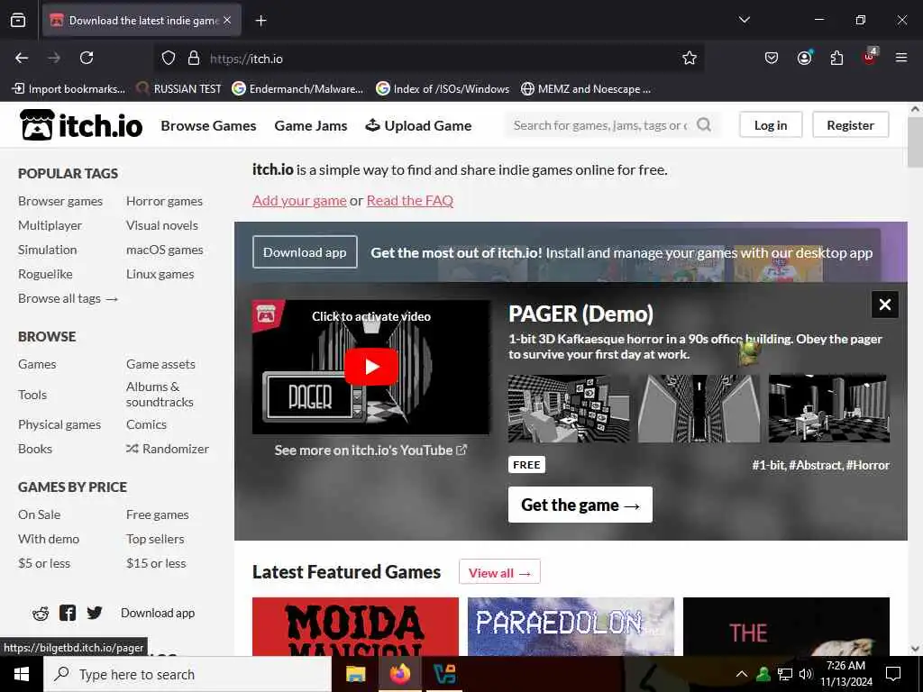Click the Firefox taskbar icon

[400, 674]
